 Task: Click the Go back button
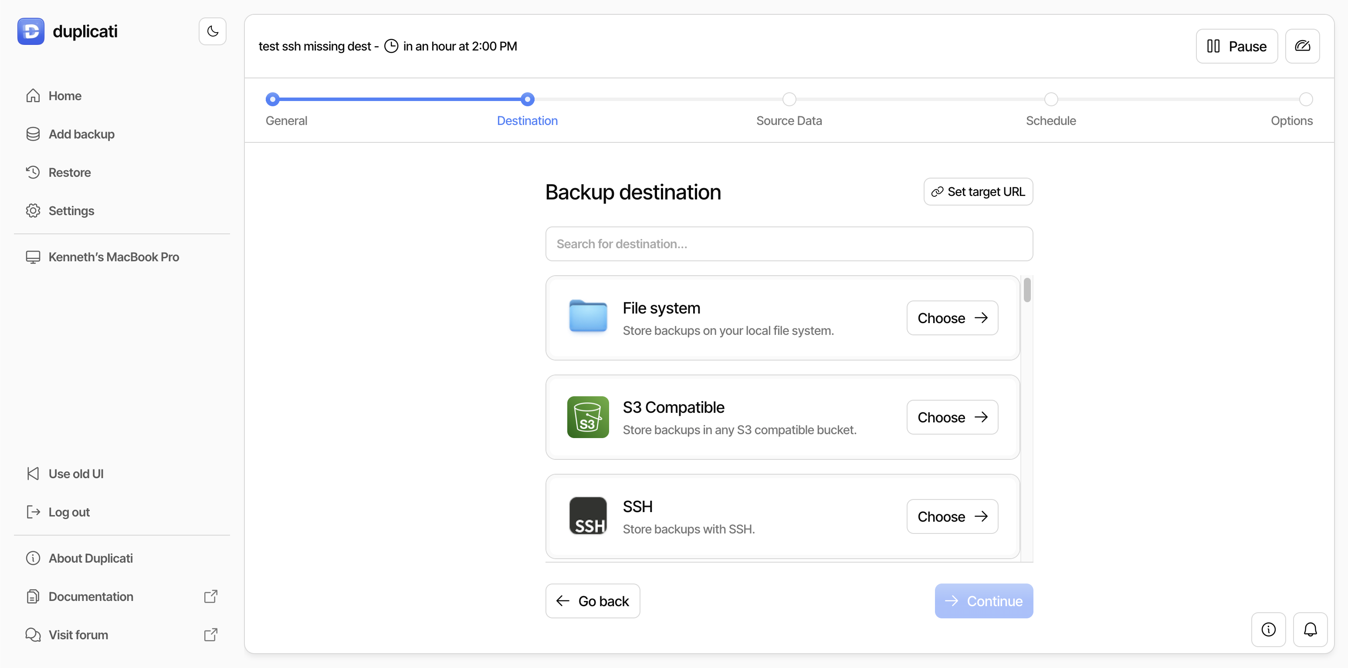pyautogui.click(x=593, y=601)
